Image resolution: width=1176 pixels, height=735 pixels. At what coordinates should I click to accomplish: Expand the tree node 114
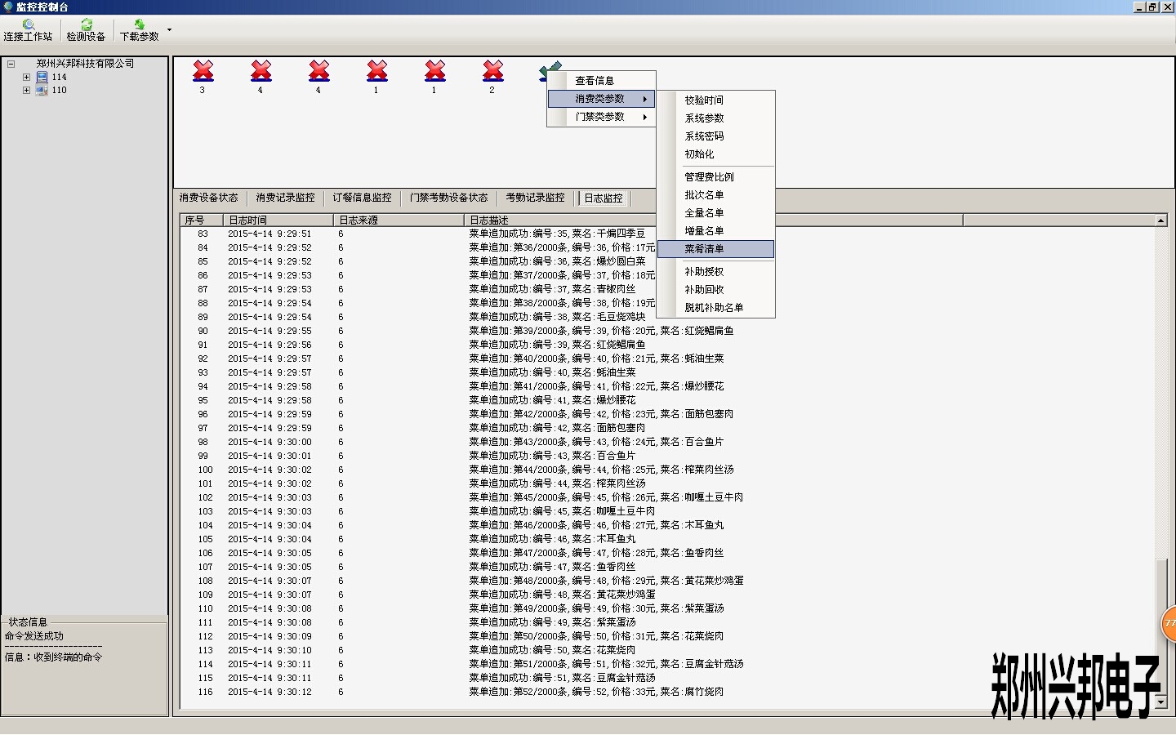26,78
